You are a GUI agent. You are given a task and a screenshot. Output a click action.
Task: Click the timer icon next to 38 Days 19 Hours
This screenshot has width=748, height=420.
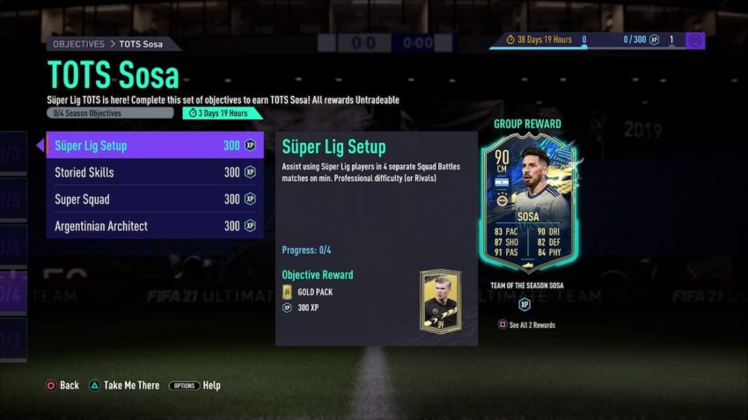click(x=510, y=40)
